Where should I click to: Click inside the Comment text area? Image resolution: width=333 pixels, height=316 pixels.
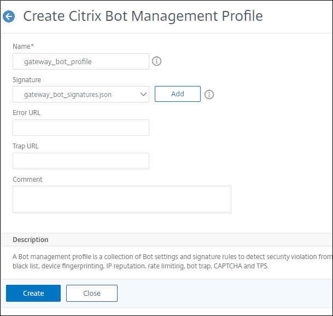[121, 199]
